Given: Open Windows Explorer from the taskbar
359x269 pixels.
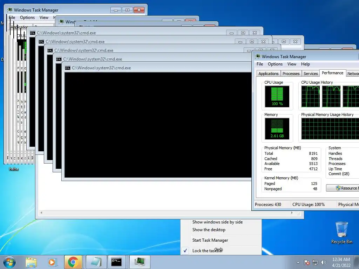Looking at the screenshot, I should click(31, 262).
